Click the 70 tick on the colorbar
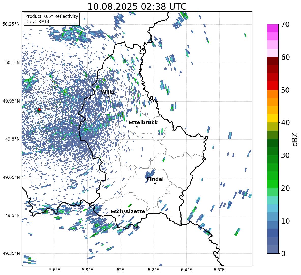The height and width of the screenshot is (275, 301). tap(285, 25)
